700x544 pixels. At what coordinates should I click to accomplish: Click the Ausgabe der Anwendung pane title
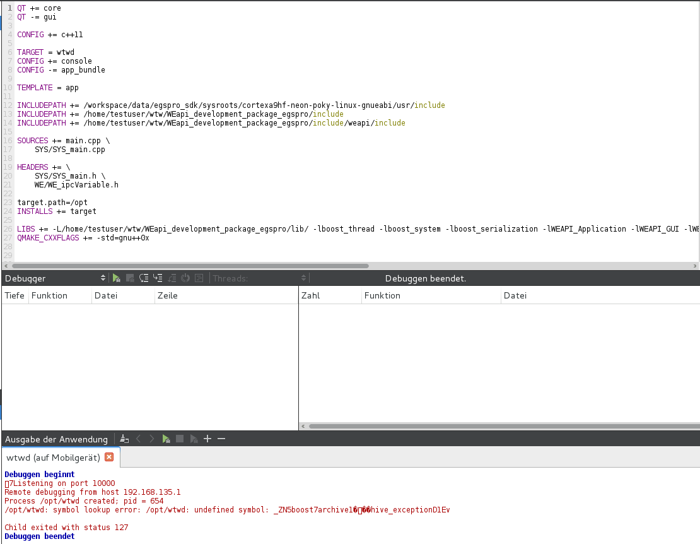coord(56,439)
